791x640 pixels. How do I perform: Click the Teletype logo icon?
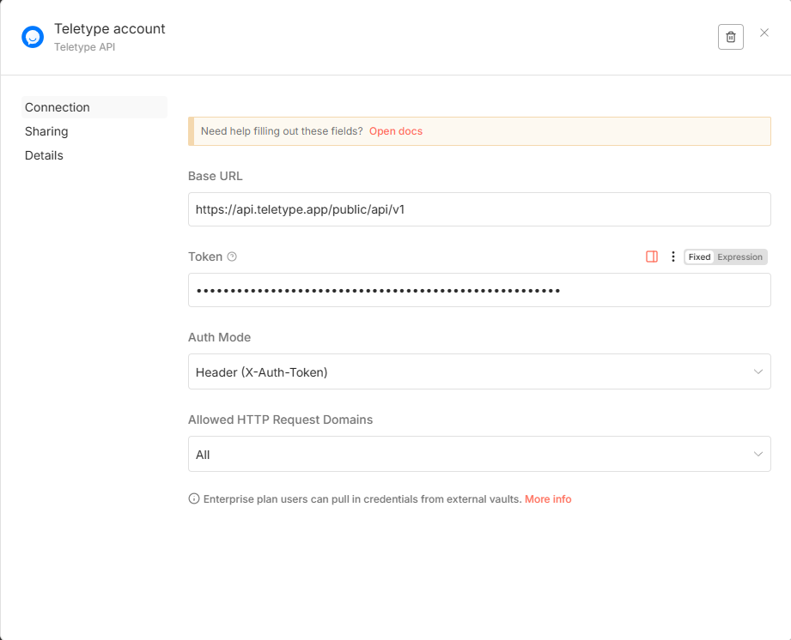click(33, 37)
